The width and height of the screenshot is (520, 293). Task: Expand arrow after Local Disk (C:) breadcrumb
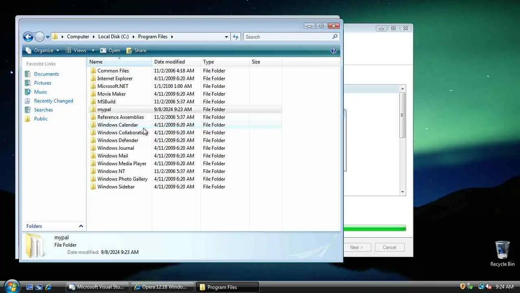point(133,37)
